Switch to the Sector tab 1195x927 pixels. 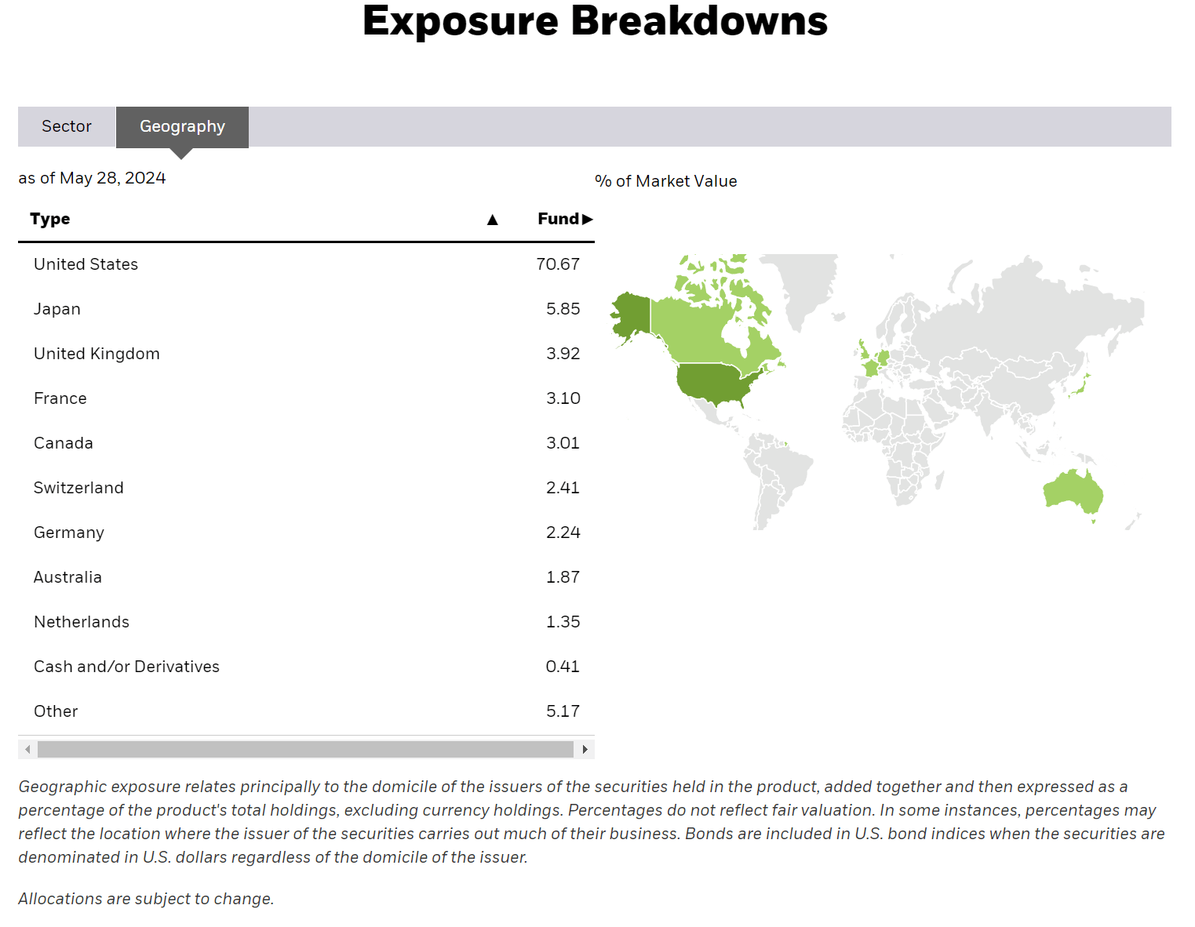click(x=66, y=126)
